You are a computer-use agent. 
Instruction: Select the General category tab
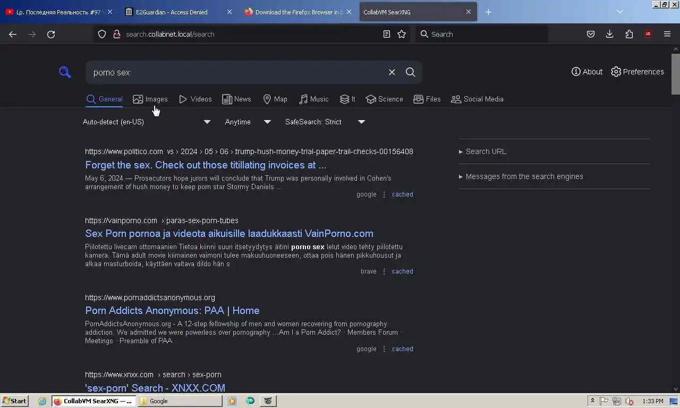click(x=104, y=99)
